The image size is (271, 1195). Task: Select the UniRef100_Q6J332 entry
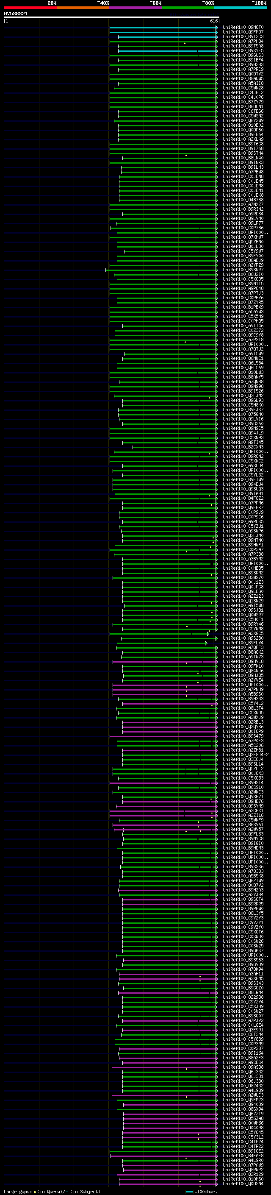pyautogui.click(x=243, y=1072)
